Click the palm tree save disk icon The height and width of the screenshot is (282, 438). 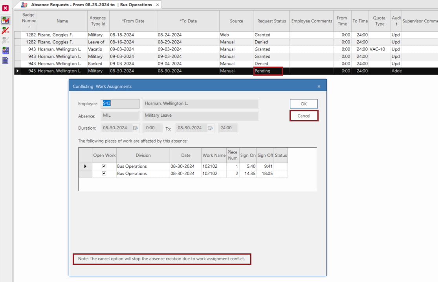(x=5, y=50)
